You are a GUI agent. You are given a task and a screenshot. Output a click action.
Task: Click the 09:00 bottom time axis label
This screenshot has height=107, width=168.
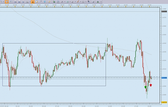70,106
